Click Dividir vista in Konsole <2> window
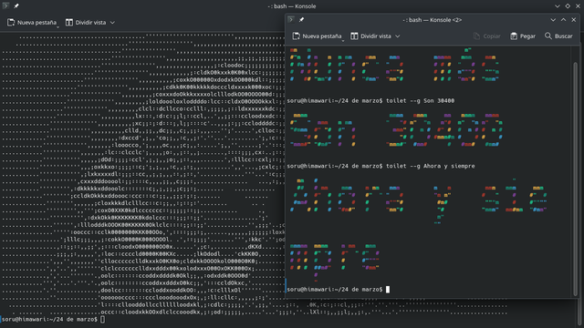 tap(371, 36)
